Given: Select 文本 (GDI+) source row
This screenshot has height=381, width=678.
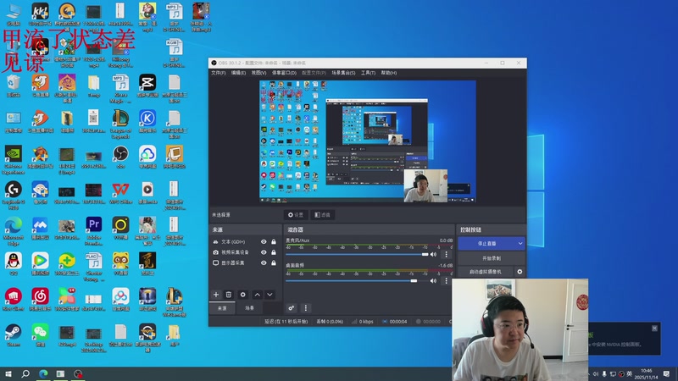Looking at the screenshot, I should [245, 242].
